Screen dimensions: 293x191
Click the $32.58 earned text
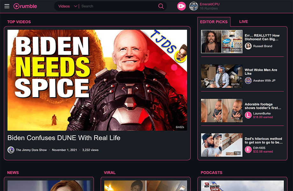pos(263,152)
